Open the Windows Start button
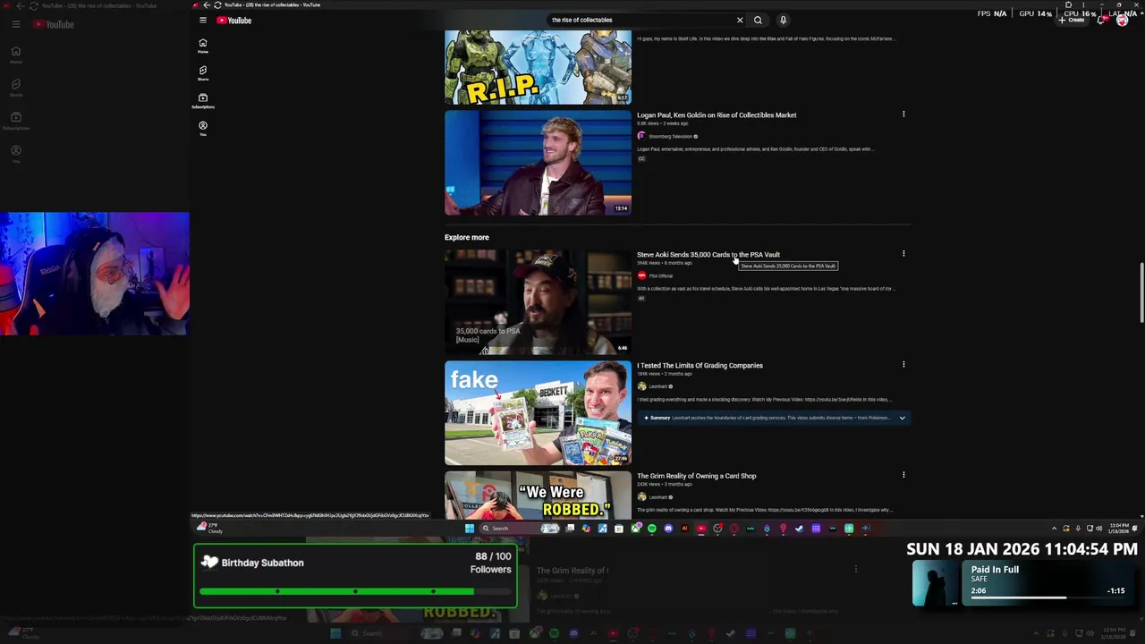The width and height of the screenshot is (1145, 644). point(470,529)
